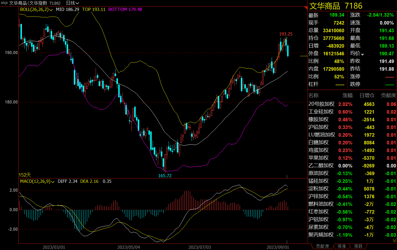
Task: Select the 尿素加权 row
Action: tap(352, 227)
